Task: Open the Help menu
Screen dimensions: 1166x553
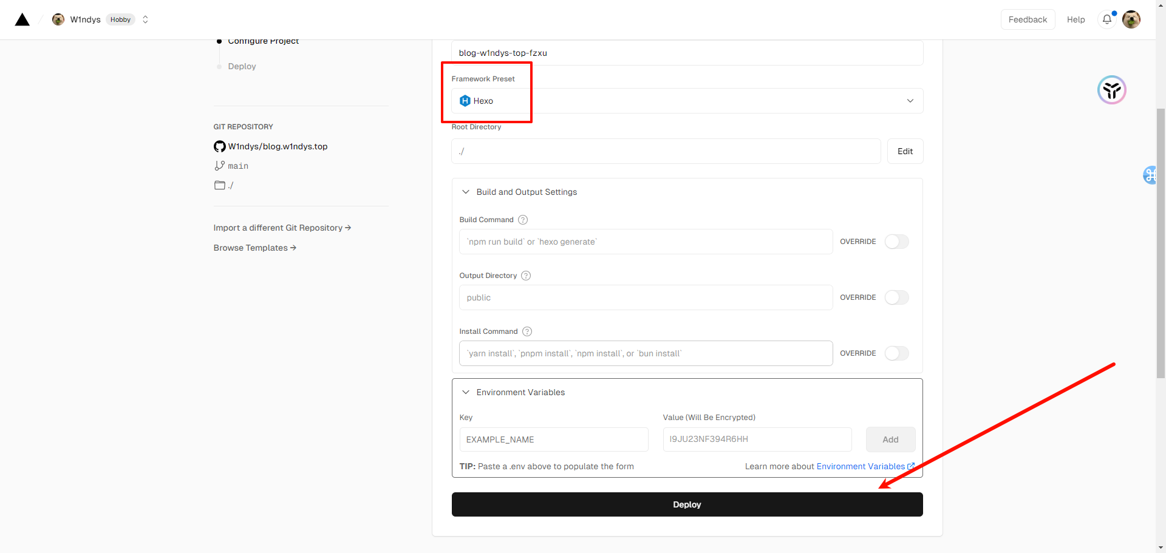Action: tap(1076, 19)
